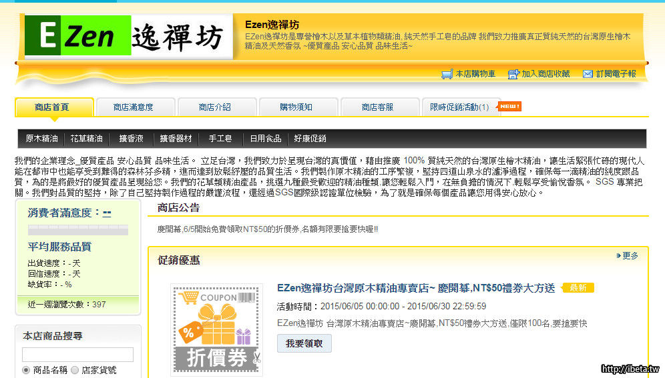Switch to the 購物須知 tab
The image size is (665, 378).
[296, 107]
